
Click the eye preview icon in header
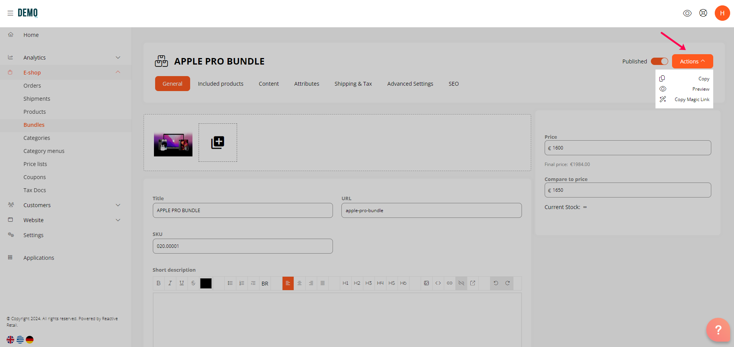pos(687,13)
